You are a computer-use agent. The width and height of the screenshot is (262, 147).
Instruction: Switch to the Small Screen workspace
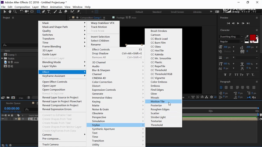(177, 12)
